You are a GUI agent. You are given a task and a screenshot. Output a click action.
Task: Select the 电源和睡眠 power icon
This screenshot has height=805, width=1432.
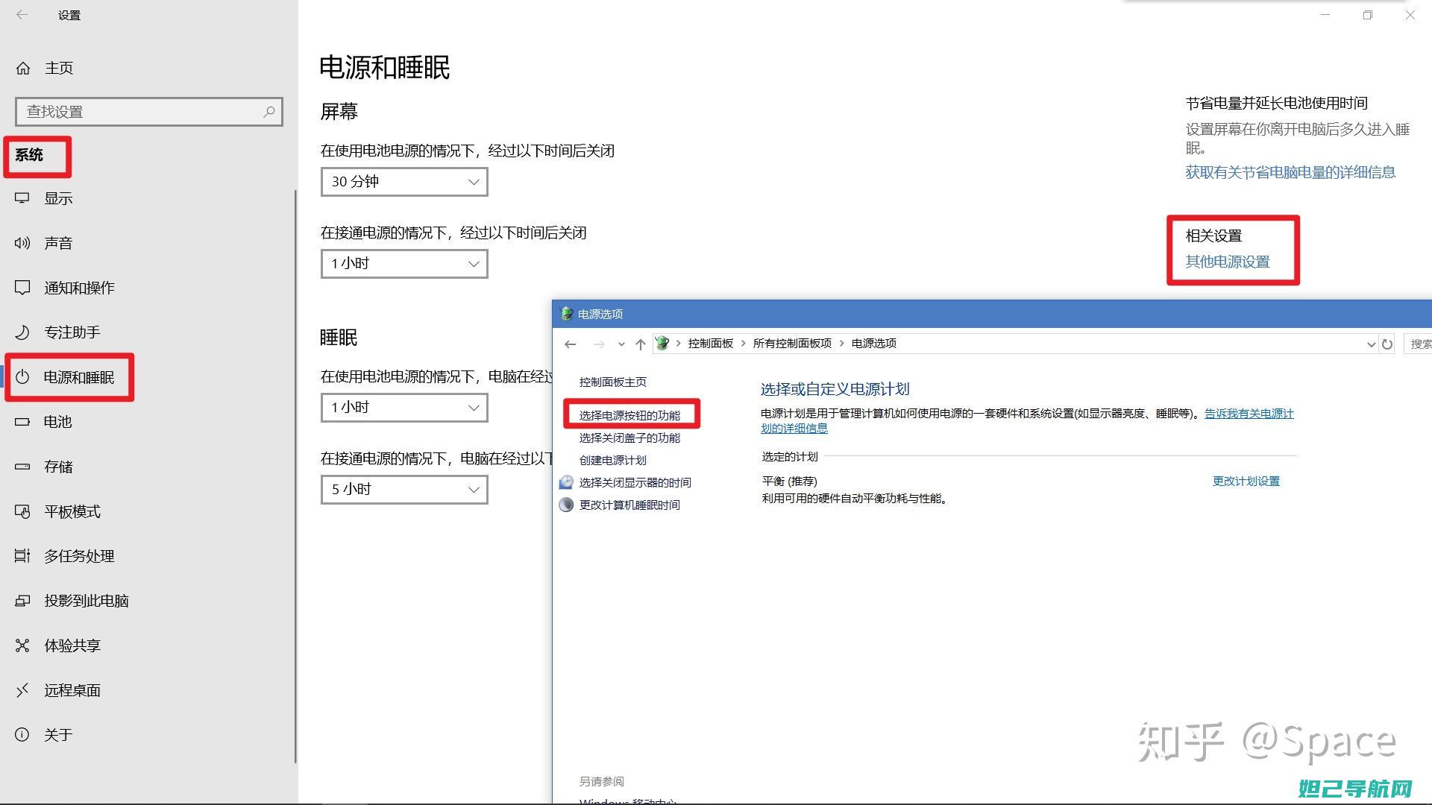(22, 377)
